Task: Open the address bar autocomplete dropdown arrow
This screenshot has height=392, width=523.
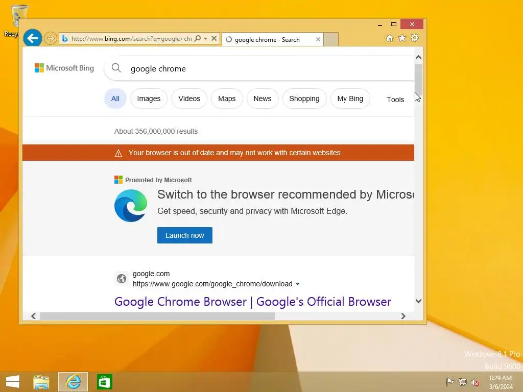Action: 206,39
